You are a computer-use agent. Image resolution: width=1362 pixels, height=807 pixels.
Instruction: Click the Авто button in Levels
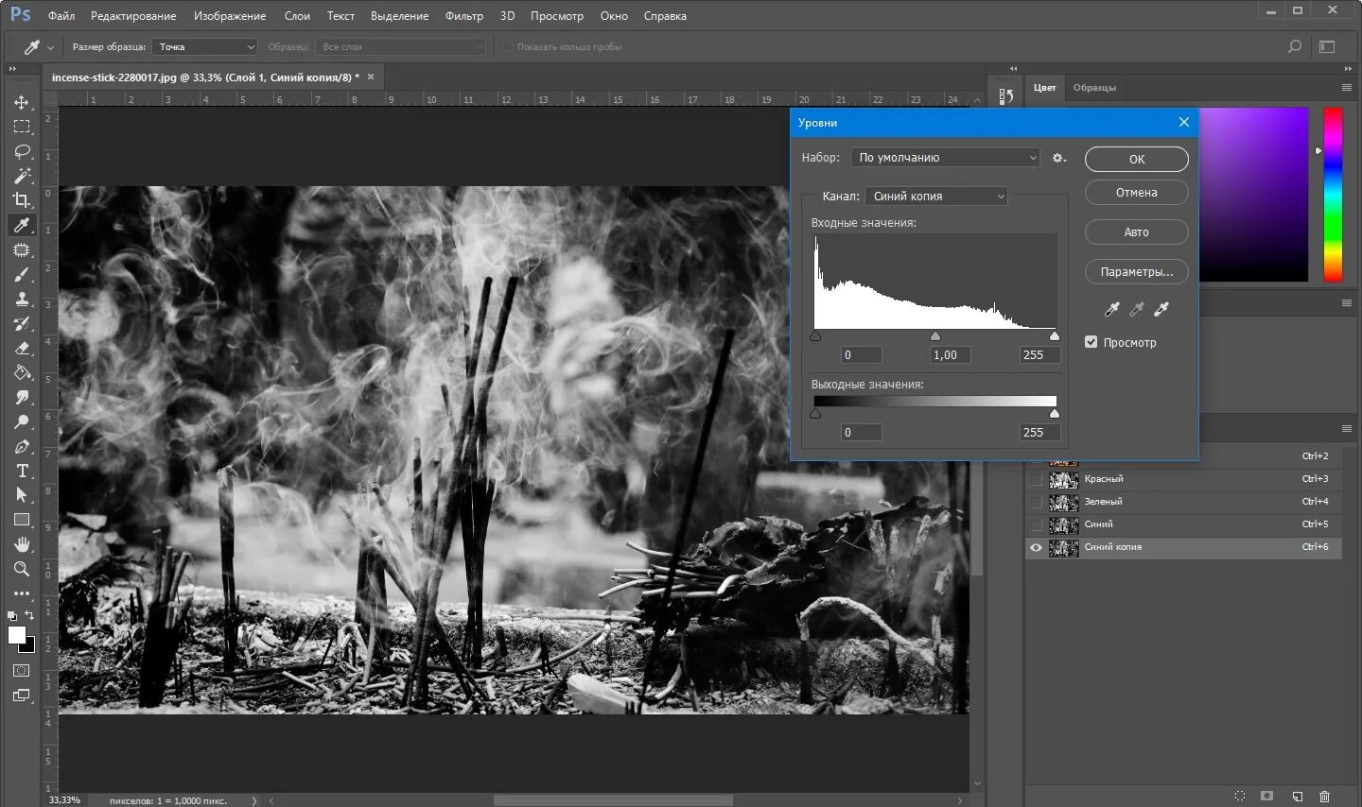(x=1136, y=232)
